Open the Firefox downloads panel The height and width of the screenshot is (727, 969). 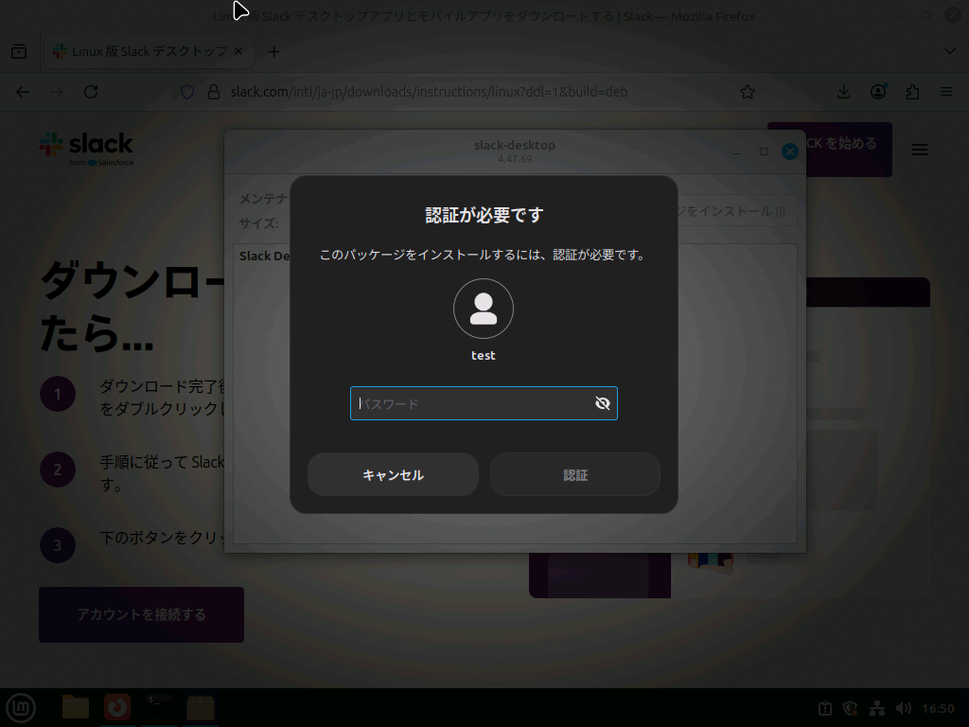point(842,92)
